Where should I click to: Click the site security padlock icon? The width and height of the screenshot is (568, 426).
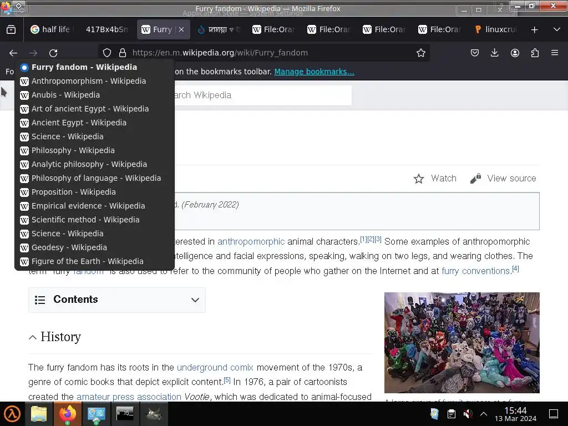(123, 53)
